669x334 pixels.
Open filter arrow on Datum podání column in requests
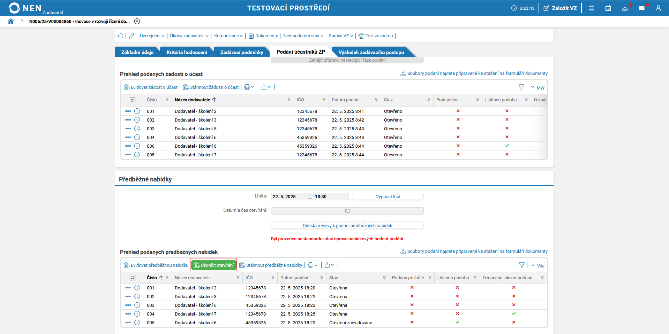[x=376, y=100]
